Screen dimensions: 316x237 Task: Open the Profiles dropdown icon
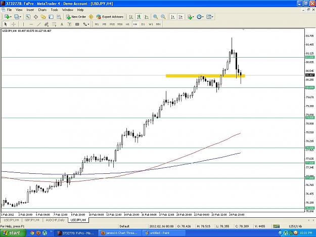pos(17,17)
